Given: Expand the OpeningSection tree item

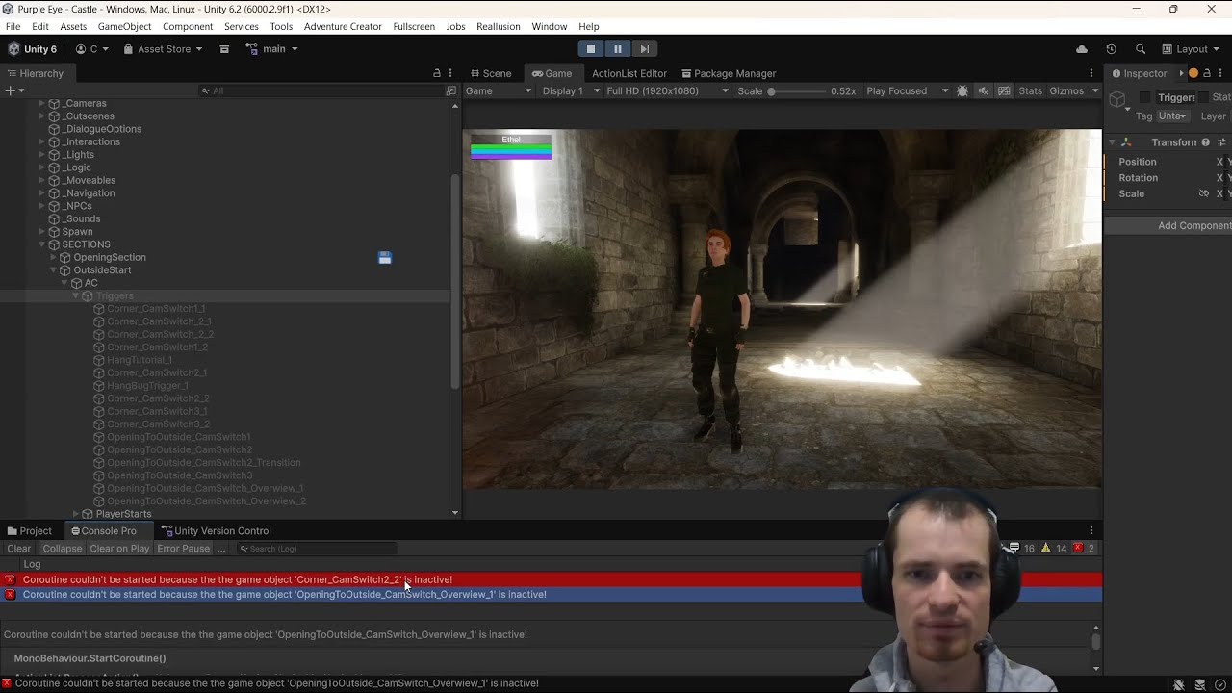Looking at the screenshot, I should point(53,258).
